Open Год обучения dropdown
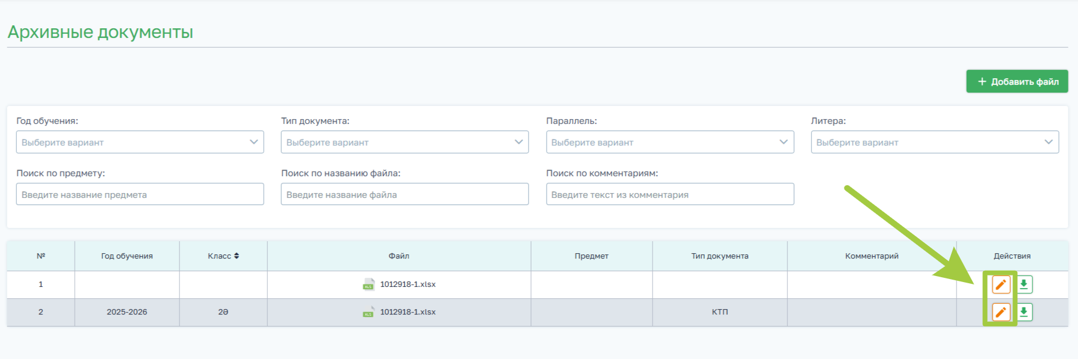Image resolution: width=1078 pixels, height=359 pixels. 140,142
